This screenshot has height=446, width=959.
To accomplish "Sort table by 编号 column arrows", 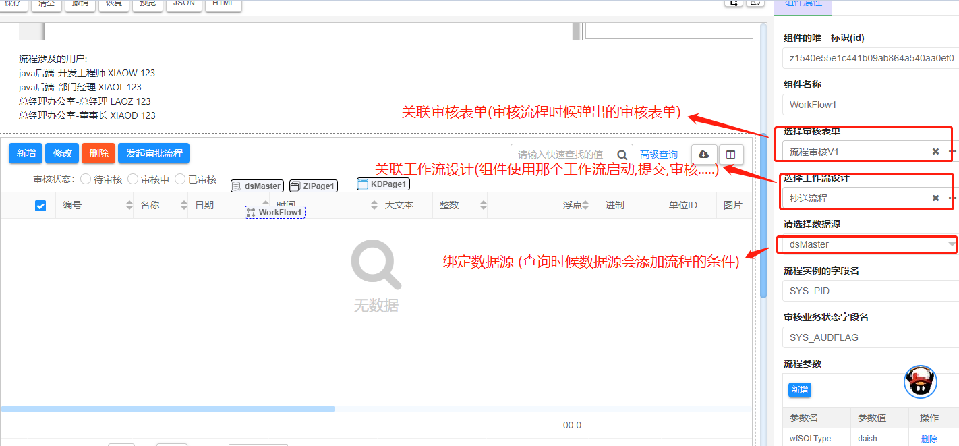I will tap(129, 206).
